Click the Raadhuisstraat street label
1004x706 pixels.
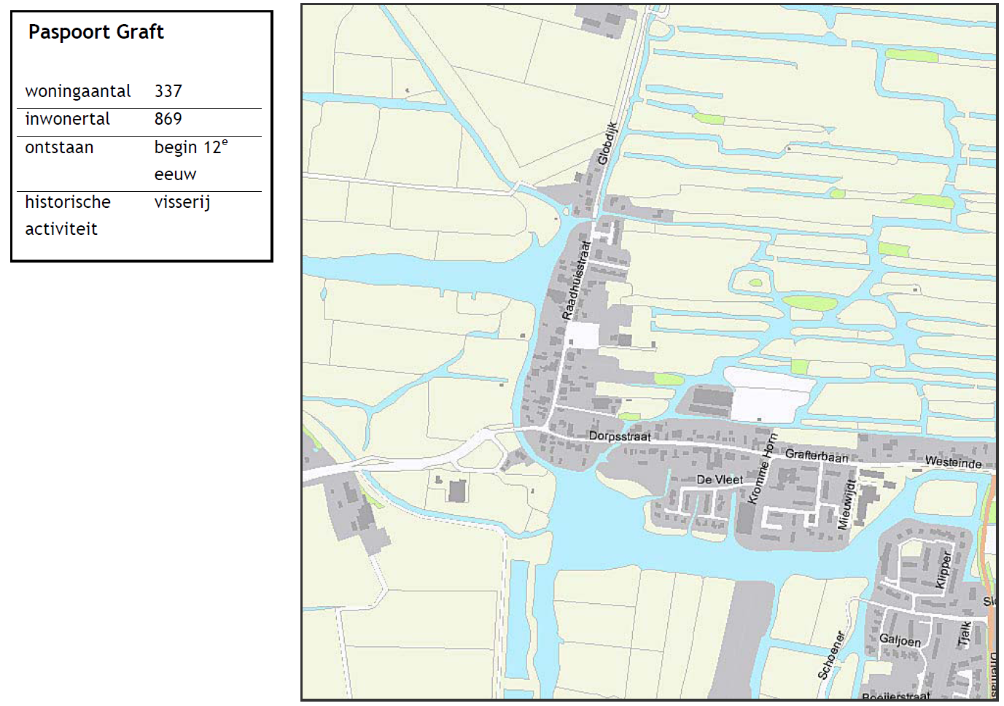tap(576, 281)
